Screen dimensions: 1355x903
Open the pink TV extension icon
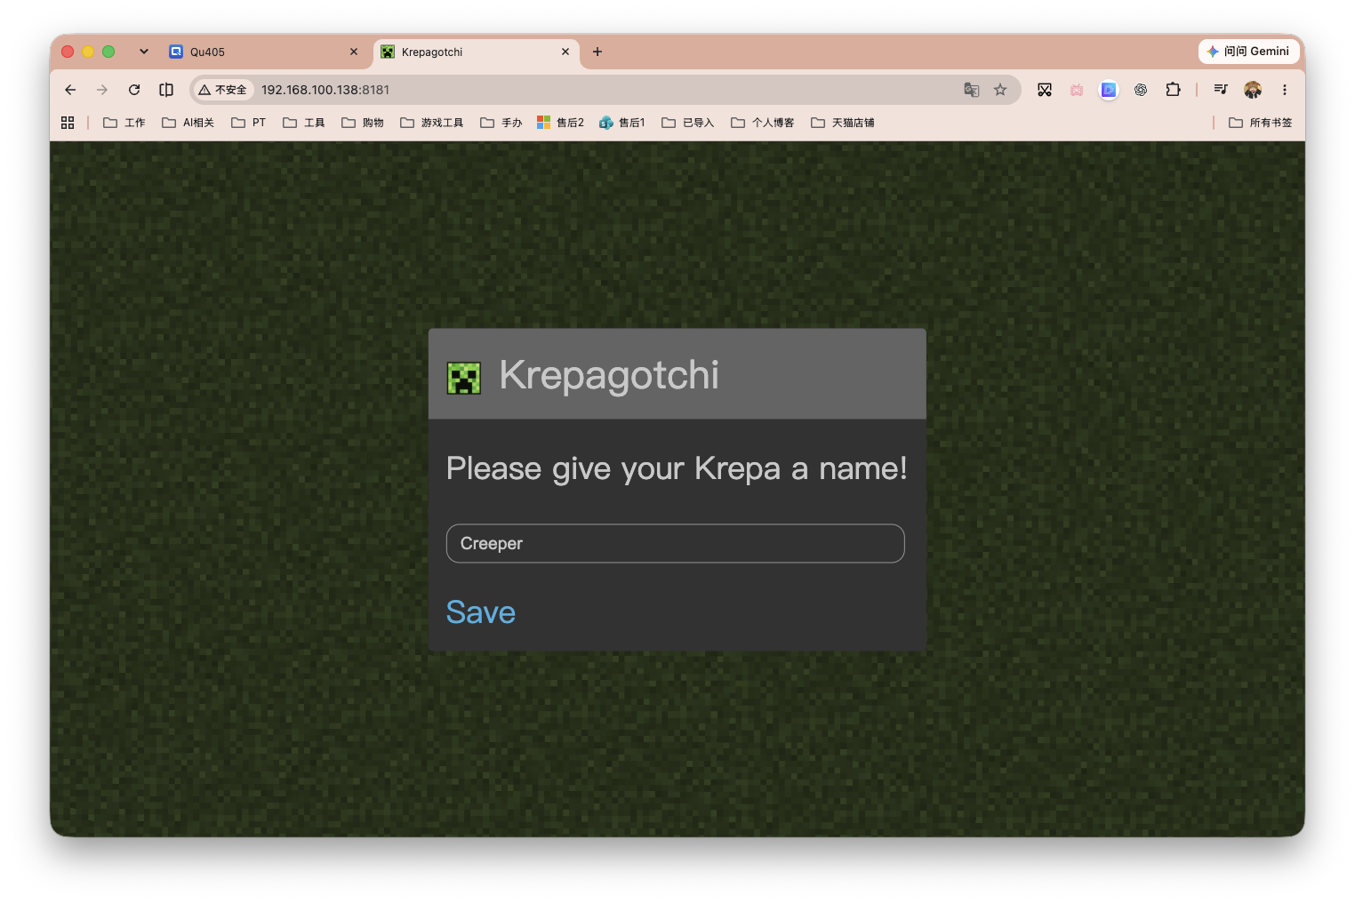[x=1077, y=90]
